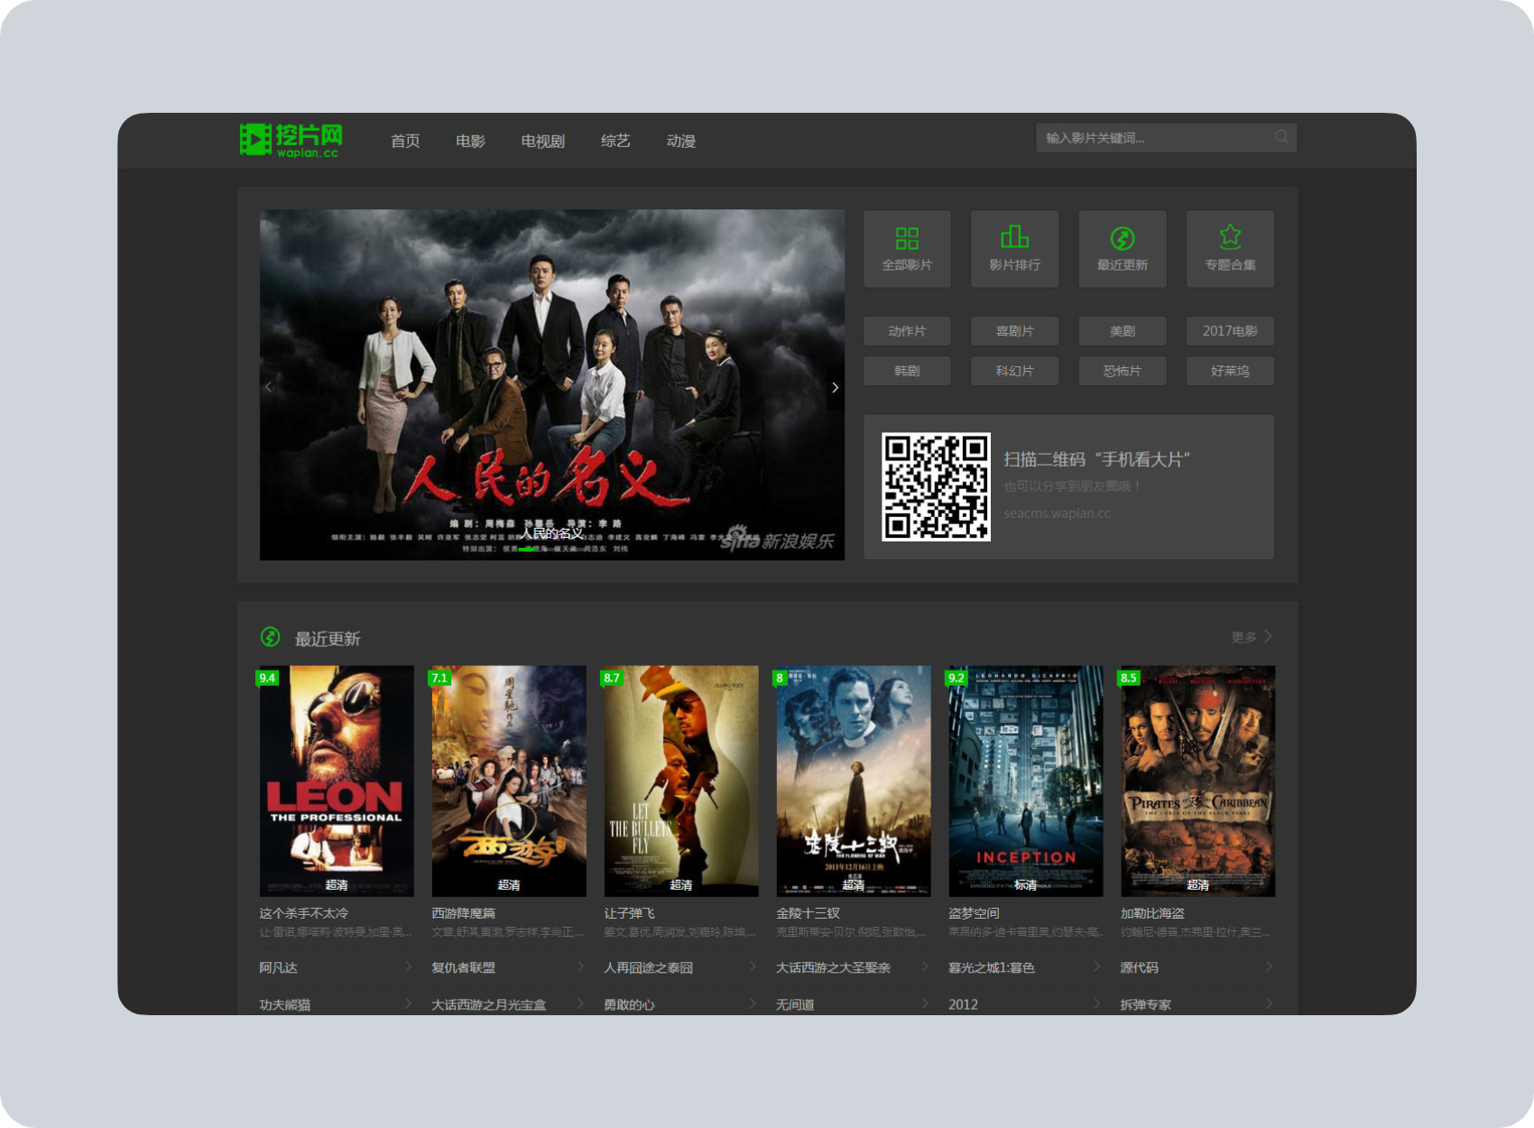Click the 让子弹飞 title link

pyautogui.click(x=630, y=913)
